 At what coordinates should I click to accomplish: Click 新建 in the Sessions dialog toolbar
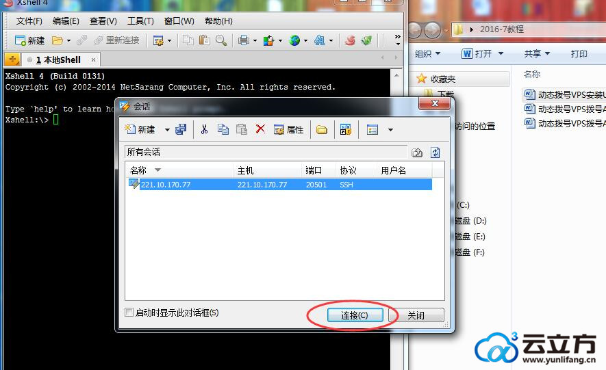pyautogui.click(x=140, y=129)
